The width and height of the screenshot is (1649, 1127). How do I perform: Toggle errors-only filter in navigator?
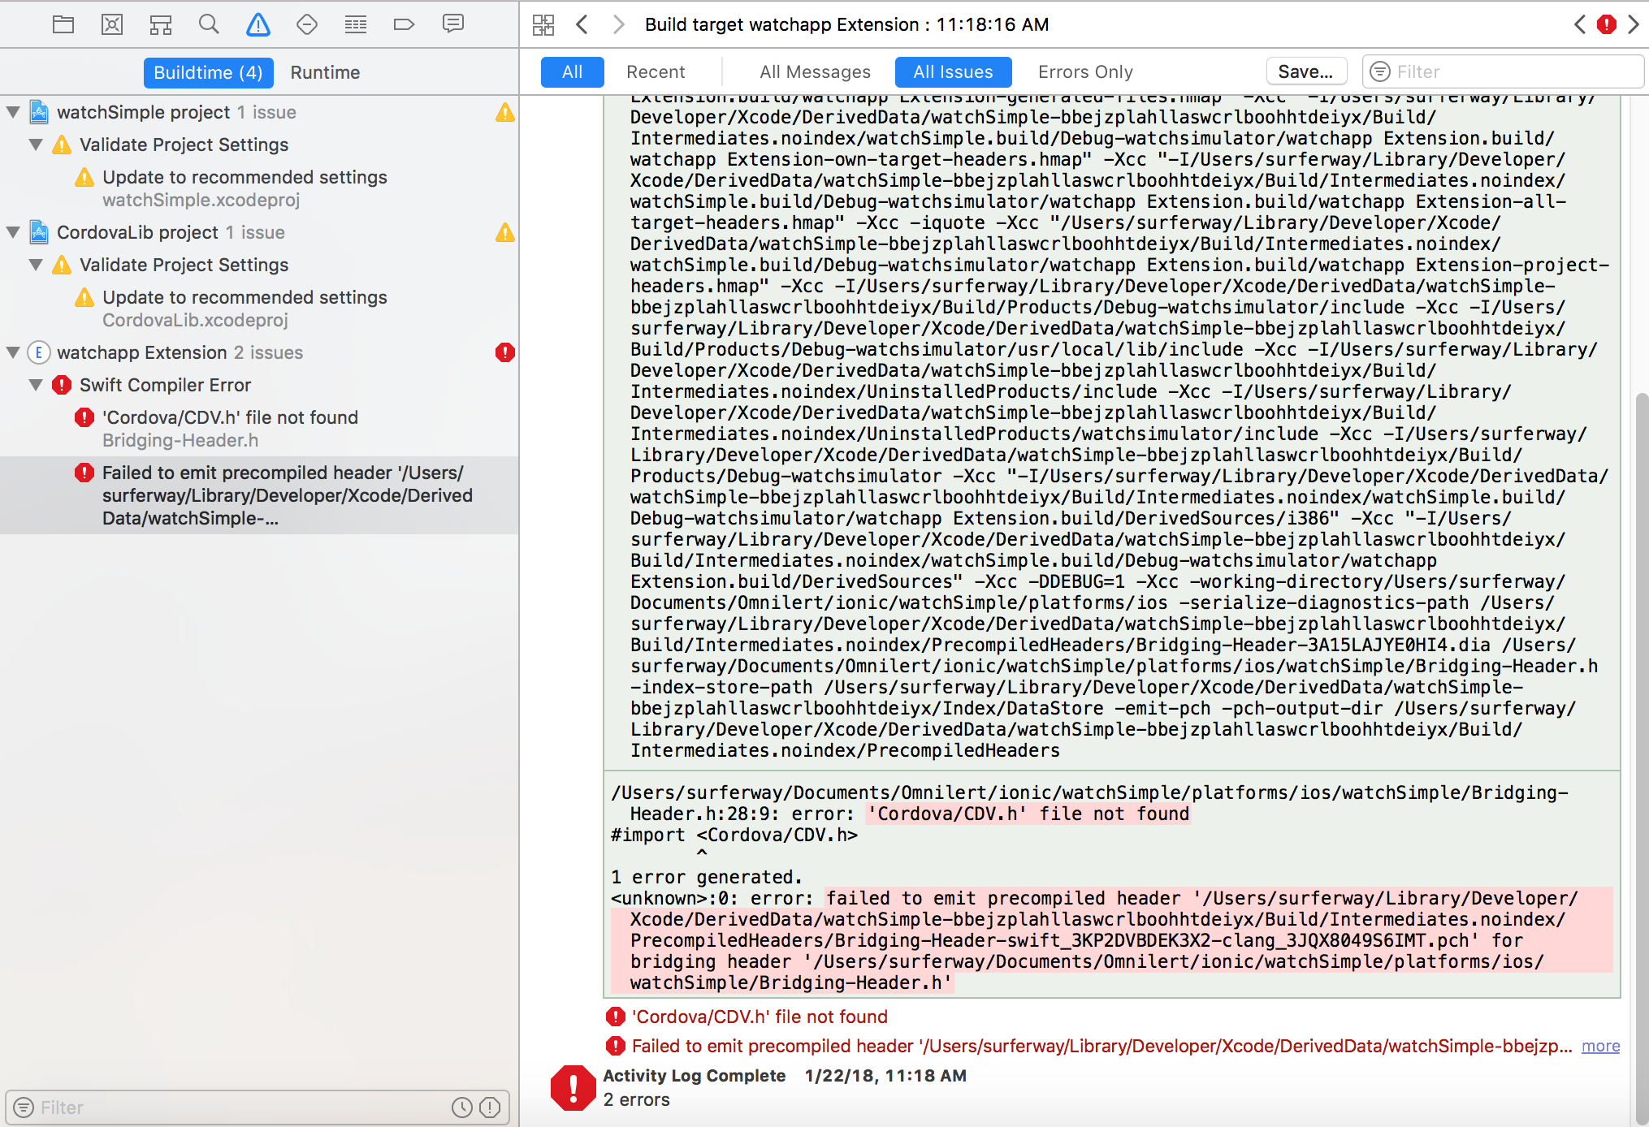point(490,1108)
